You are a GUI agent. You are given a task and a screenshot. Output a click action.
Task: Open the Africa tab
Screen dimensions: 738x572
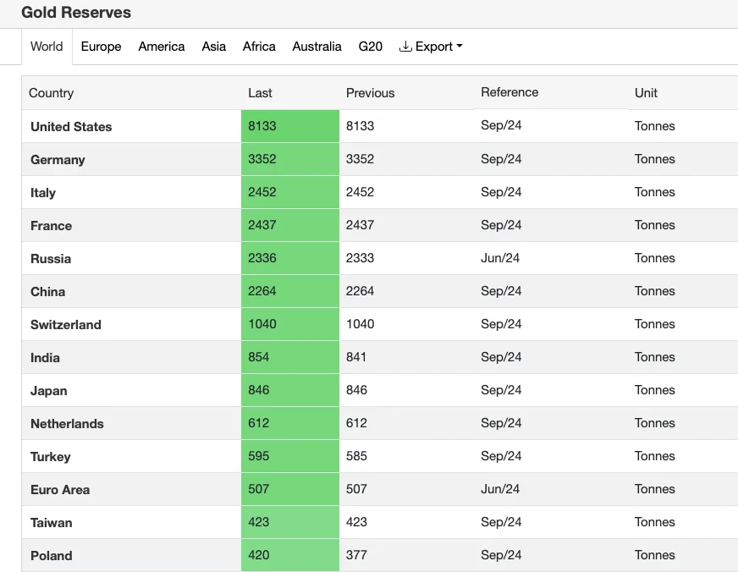point(259,47)
